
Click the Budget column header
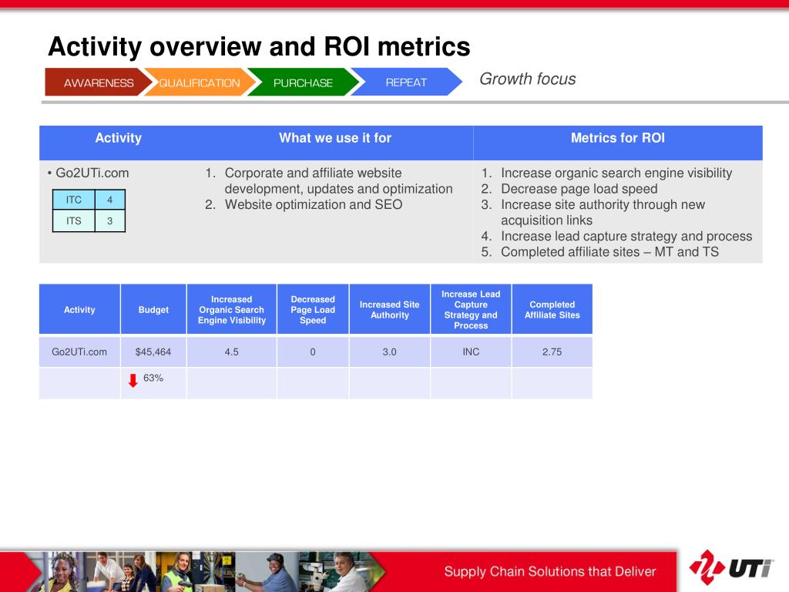(x=153, y=309)
